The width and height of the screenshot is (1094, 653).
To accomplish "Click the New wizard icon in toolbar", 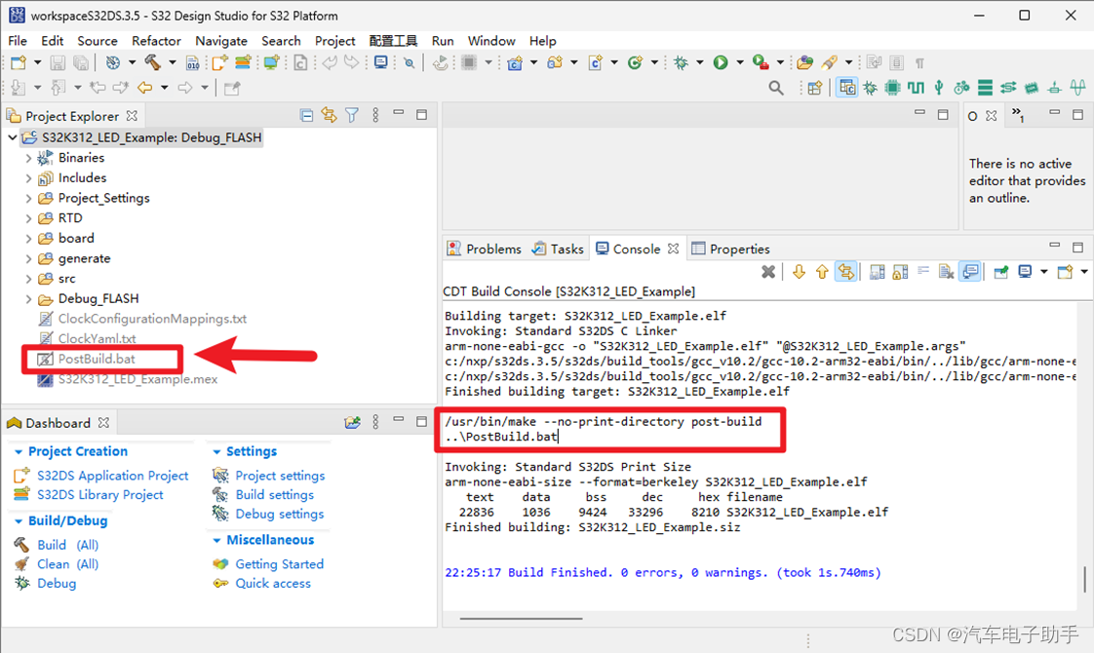I will [x=19, y=62].
